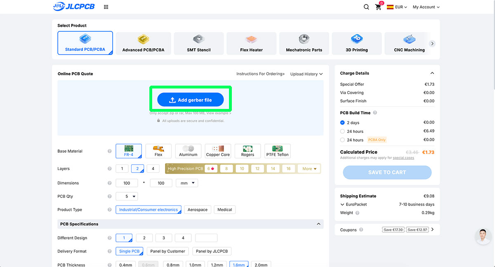Select SMT Stencil product tab
The image size is (495, 267).
click(199, 43)
